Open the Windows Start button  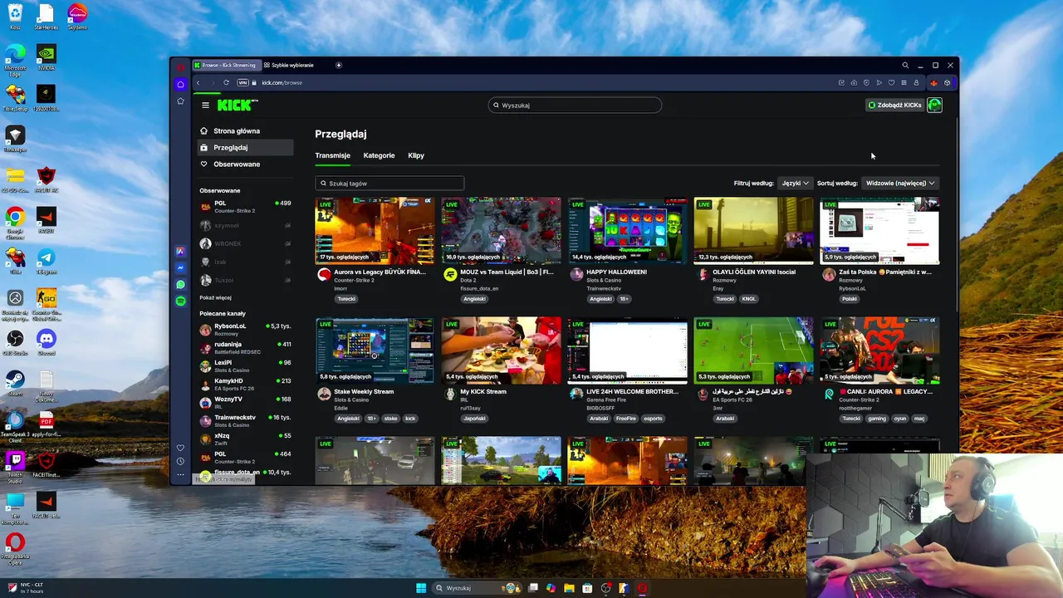point(421,588)
